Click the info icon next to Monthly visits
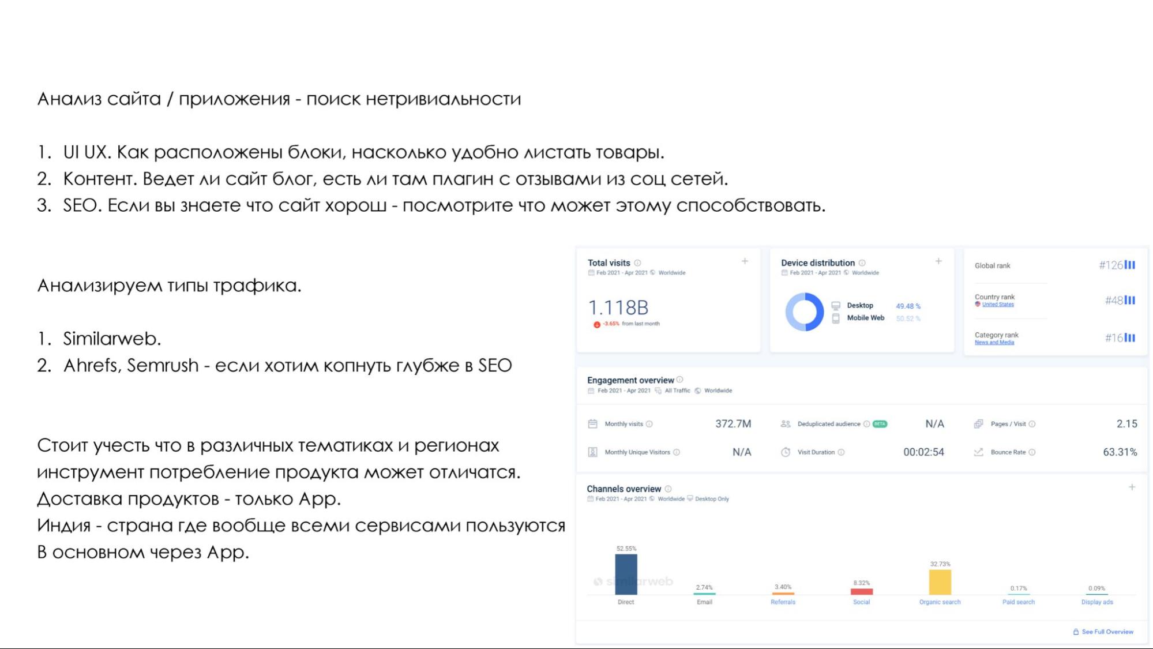 coord(649,424)
